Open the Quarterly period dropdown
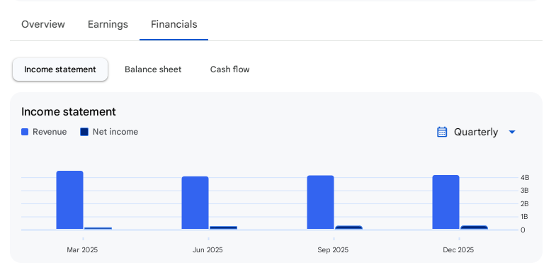Screen dimensions: 556x270 476,132
